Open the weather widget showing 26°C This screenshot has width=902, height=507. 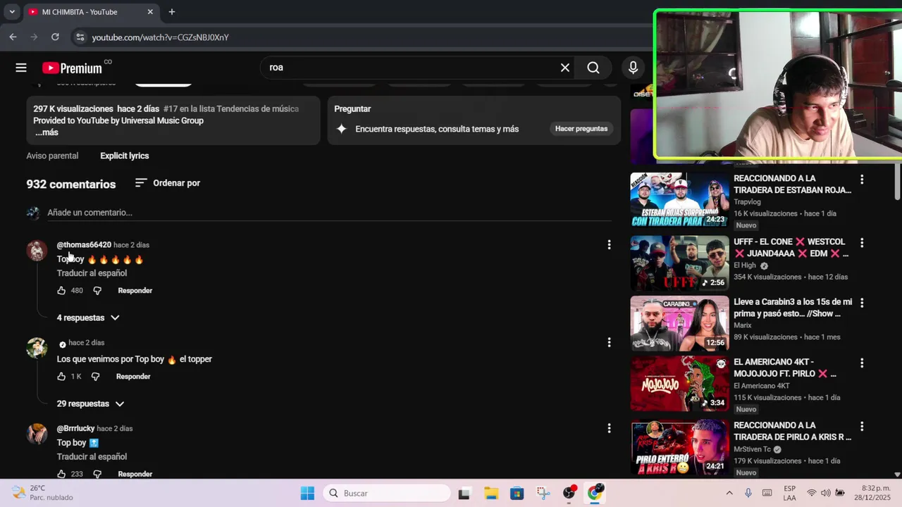42,493
